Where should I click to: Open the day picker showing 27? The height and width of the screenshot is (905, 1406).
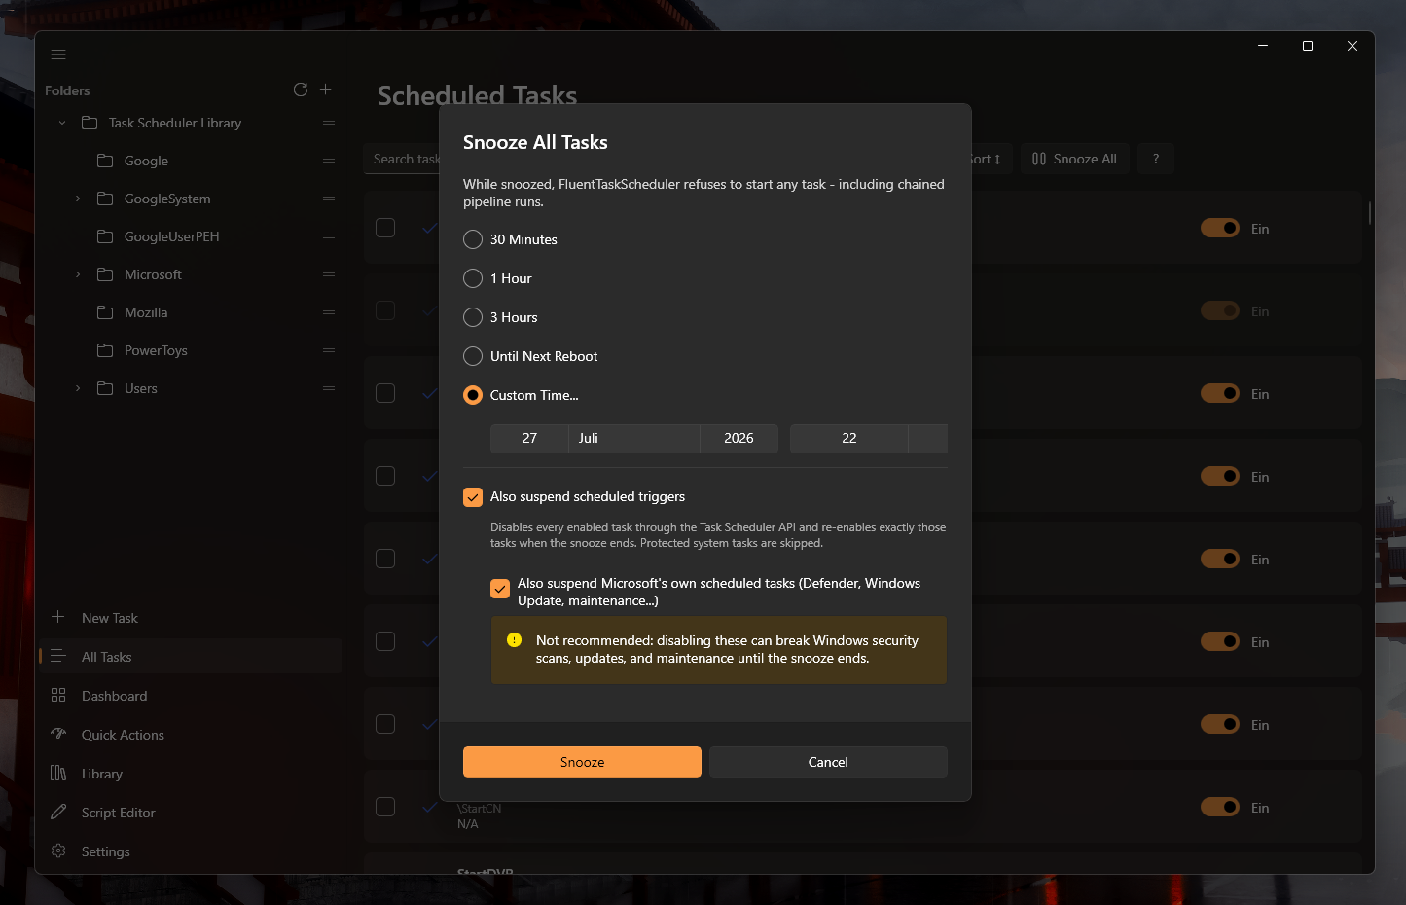tap(529, 439)
